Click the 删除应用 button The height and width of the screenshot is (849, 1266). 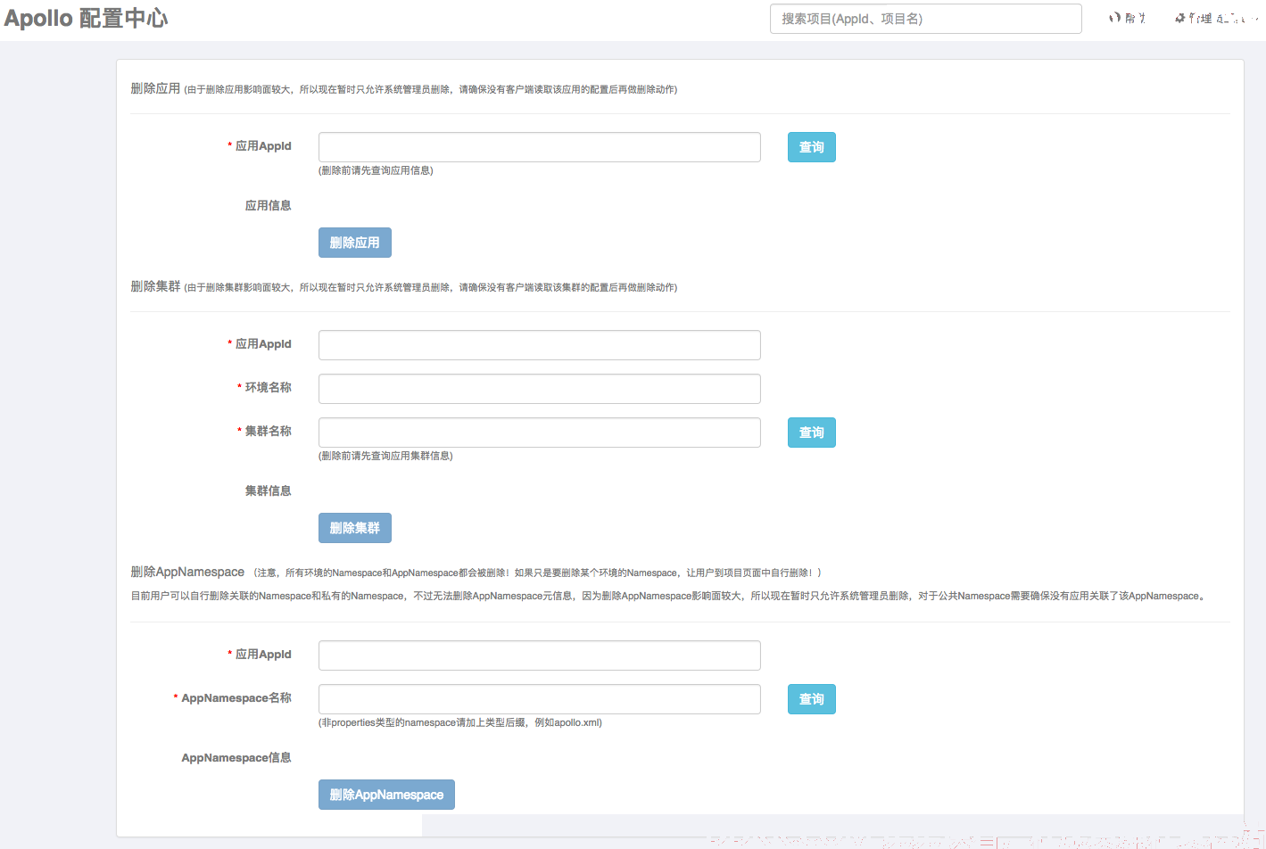354,243
